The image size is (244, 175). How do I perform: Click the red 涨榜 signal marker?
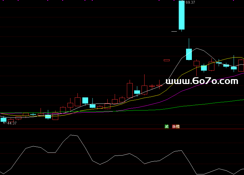pyautogui.click(x=176, y=126)
